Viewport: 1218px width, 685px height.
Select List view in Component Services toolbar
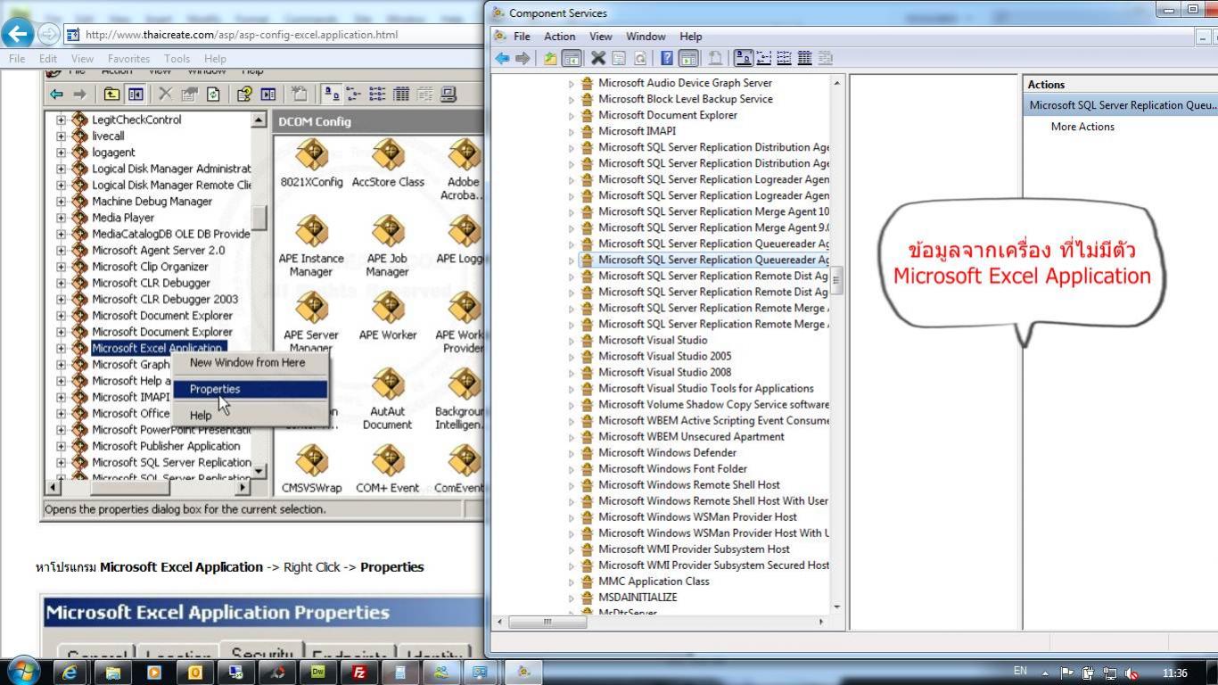pyautogui.click(x=784, y=58)
